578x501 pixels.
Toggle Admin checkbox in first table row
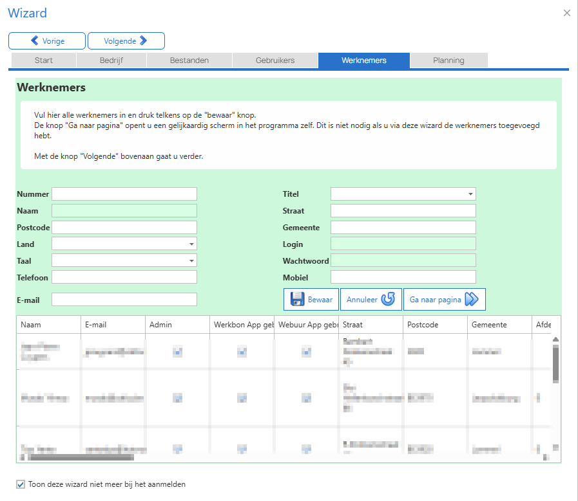(x=178, y=352)
